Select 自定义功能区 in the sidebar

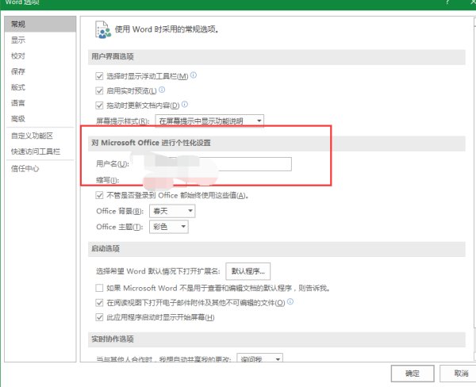click(x=40, y=136)
